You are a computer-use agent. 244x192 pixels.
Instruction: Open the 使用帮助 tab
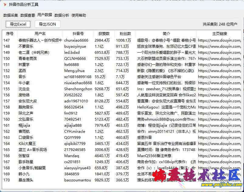(x=79, y=15)
